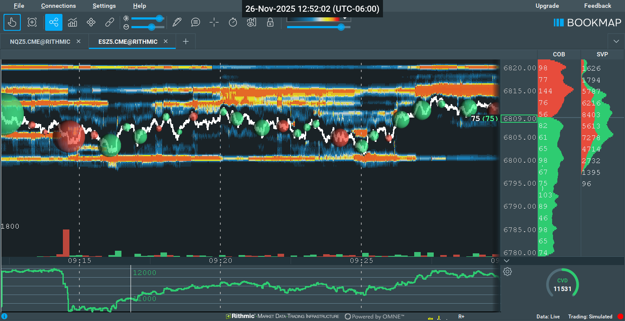Click the Feedback button
The height and width of the screenshot is (321, 625).
pos(598,6)
